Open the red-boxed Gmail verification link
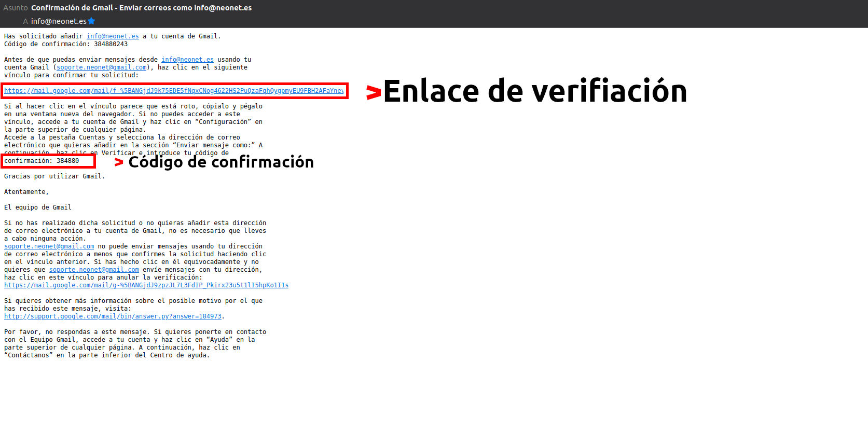The image size is (868, 445). 174,91
